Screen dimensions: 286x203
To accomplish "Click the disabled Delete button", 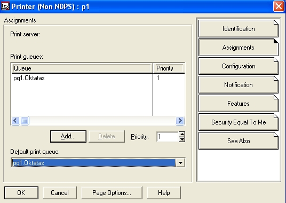I will (107, 136).
